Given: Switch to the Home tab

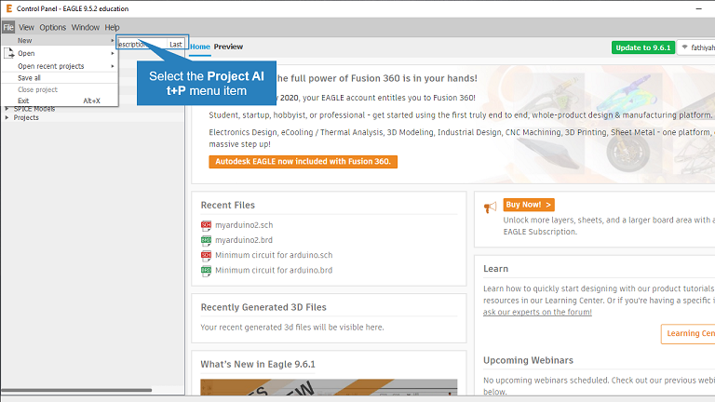Looking at the screenshot, I should click(200, 47).
